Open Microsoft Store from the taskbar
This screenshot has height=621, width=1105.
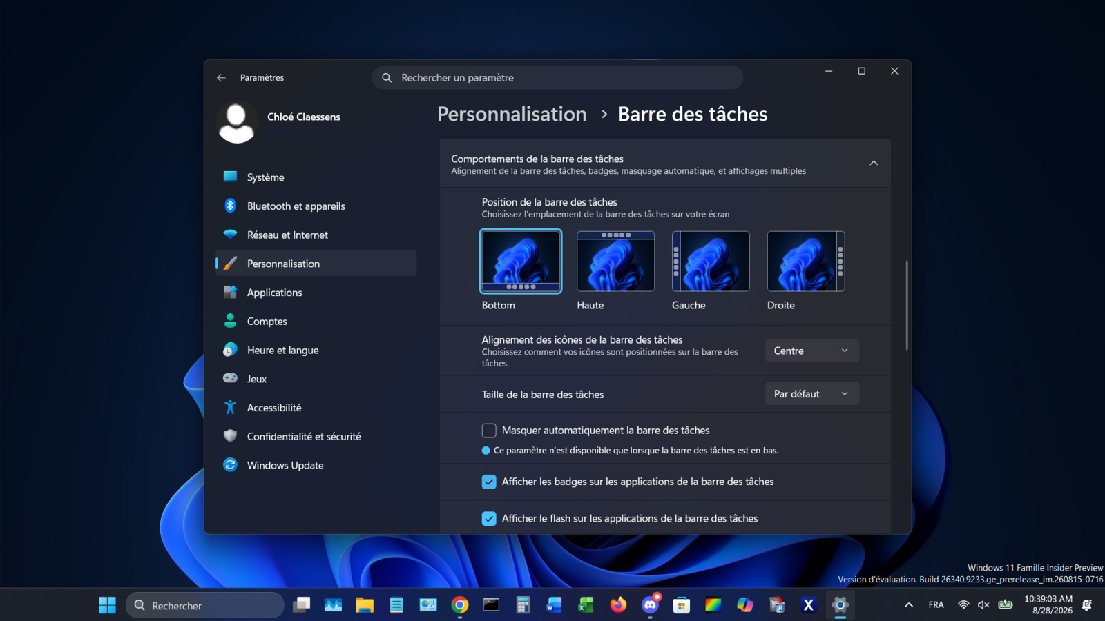[682, 605]
